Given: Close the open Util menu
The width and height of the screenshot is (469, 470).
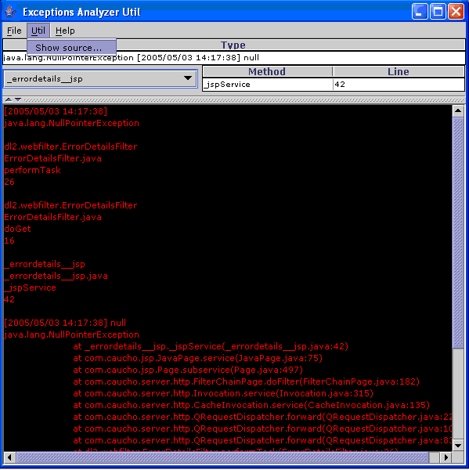Looking at the screenshot, I should 38,31.
